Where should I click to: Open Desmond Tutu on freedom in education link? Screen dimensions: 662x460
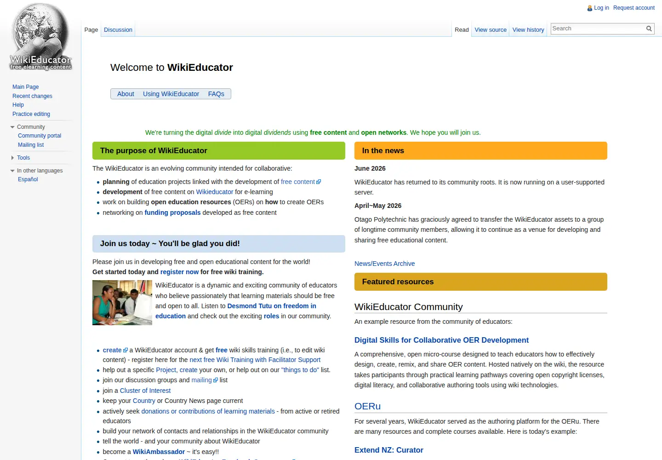236,311
